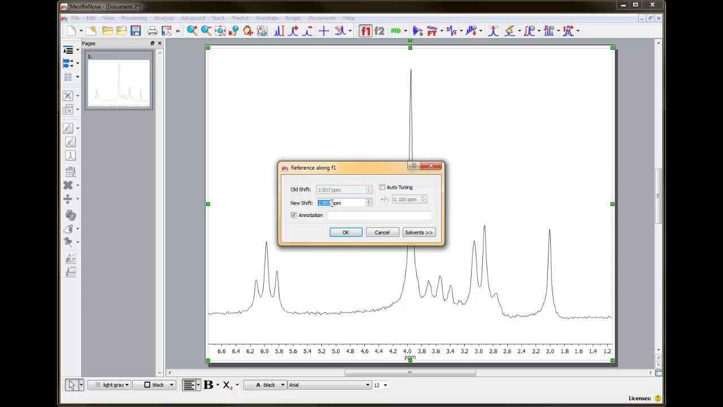Image resolution: width=723 pixels, height=407 pixels.
Task: Click the Licenses warning icon
Action: point(657,398)
